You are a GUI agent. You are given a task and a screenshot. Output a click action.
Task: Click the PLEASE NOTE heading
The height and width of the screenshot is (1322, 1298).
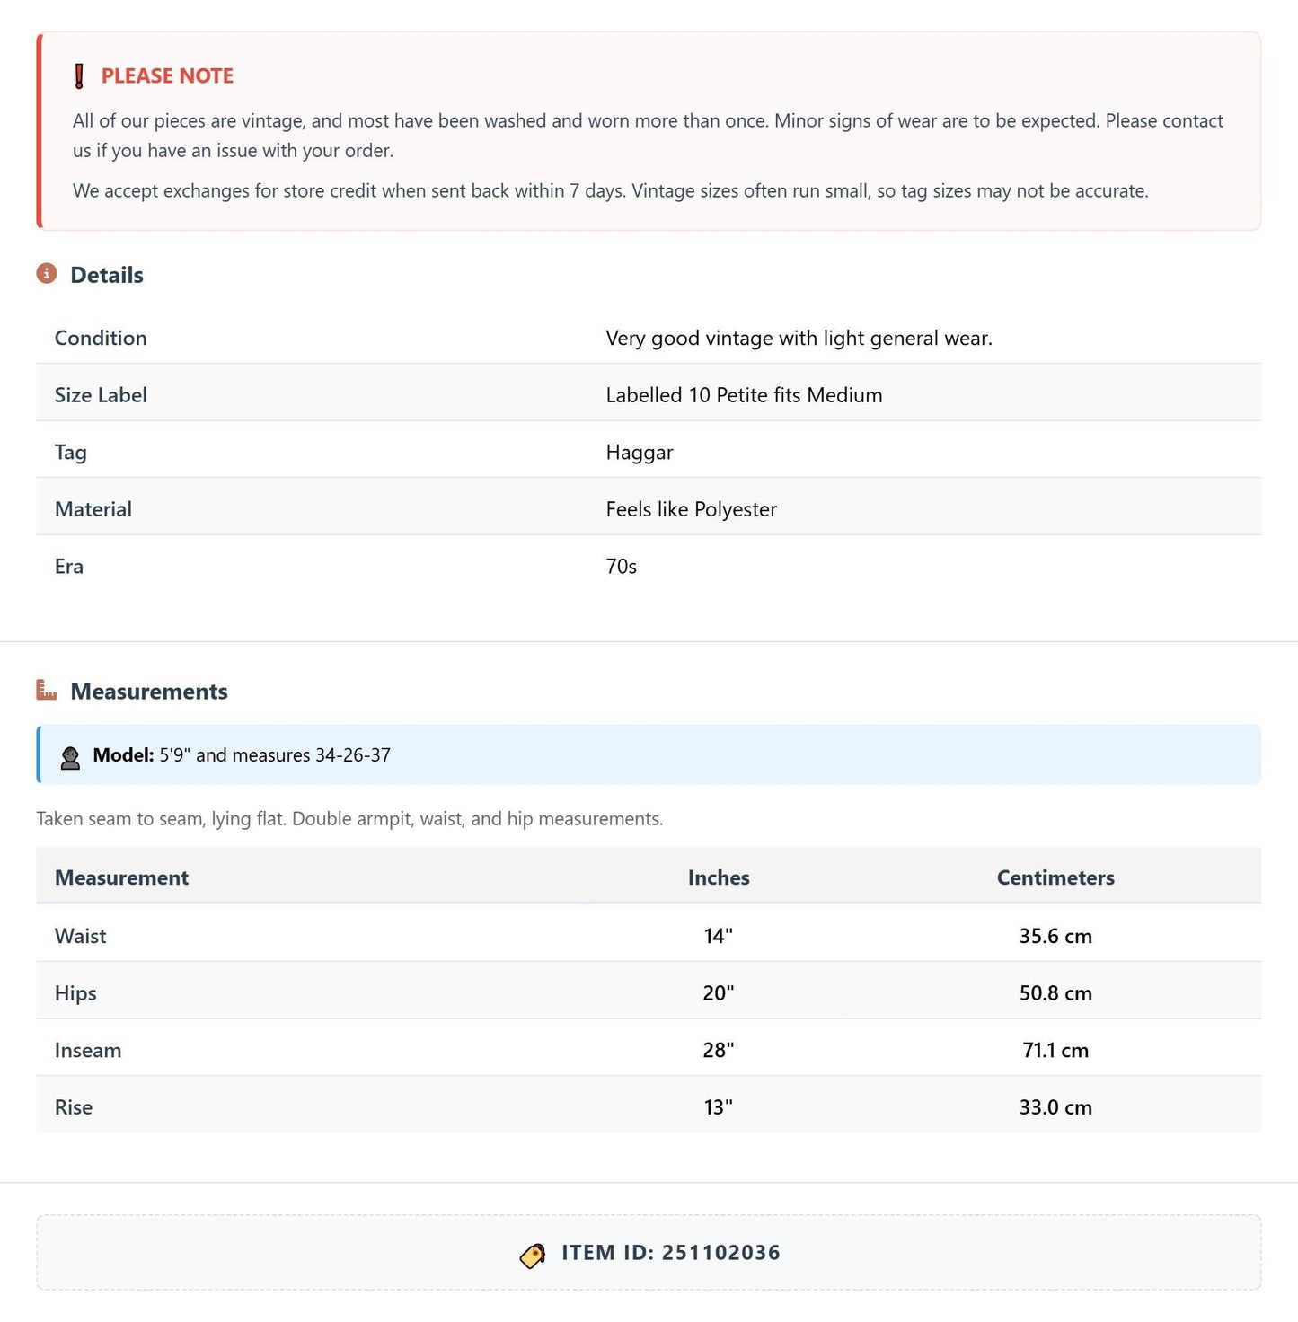point(167,76)
